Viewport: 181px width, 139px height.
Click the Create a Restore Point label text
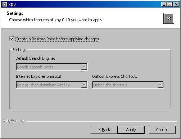[57, 39]
